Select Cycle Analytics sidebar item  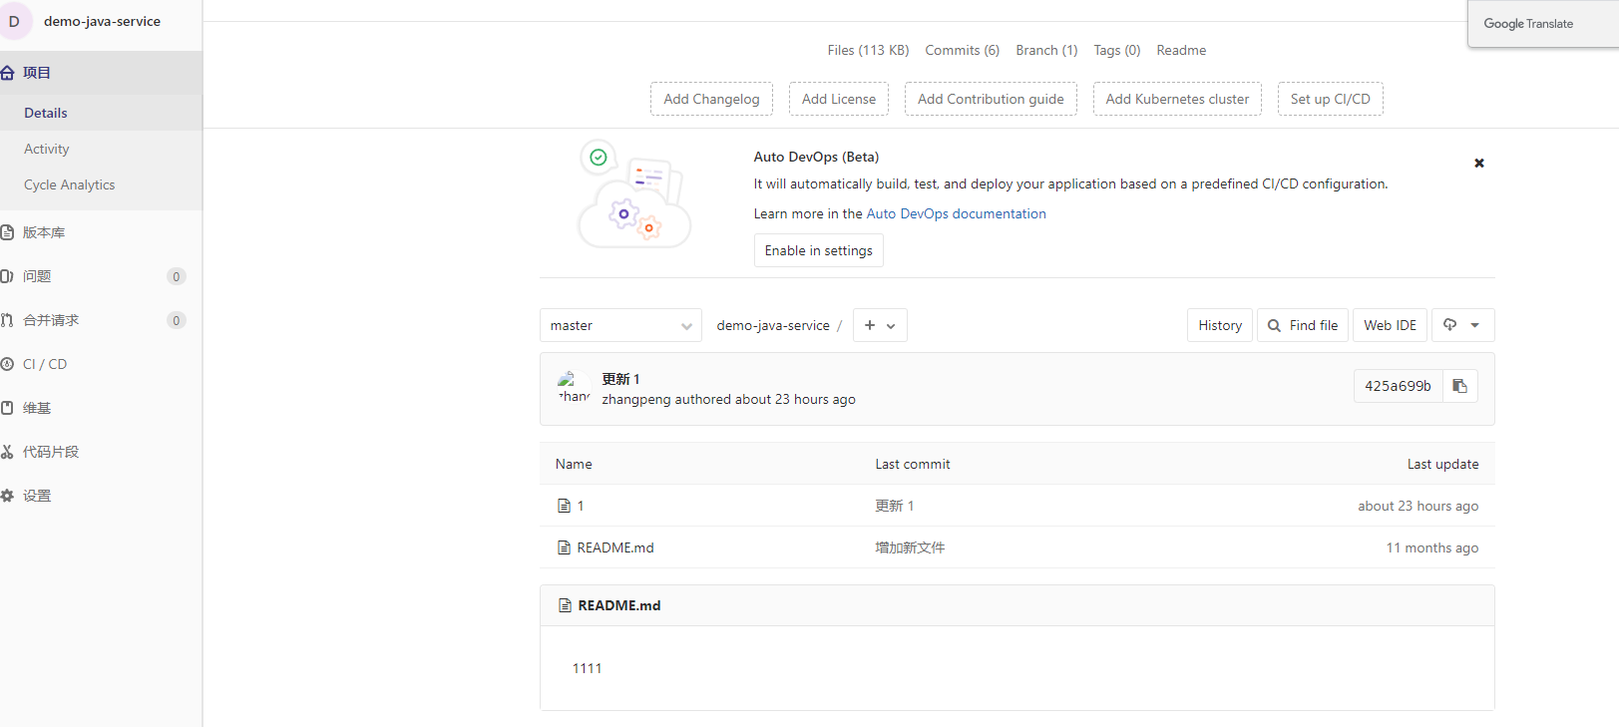70,184
